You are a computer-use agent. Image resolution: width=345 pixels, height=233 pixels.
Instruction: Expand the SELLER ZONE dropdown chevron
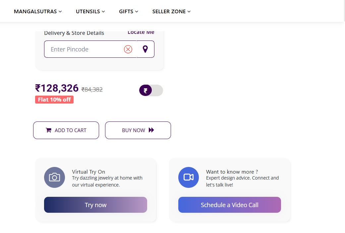(190, 11)
